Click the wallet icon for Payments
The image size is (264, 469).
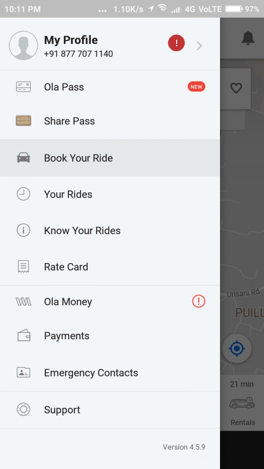(x=23, y=336)
